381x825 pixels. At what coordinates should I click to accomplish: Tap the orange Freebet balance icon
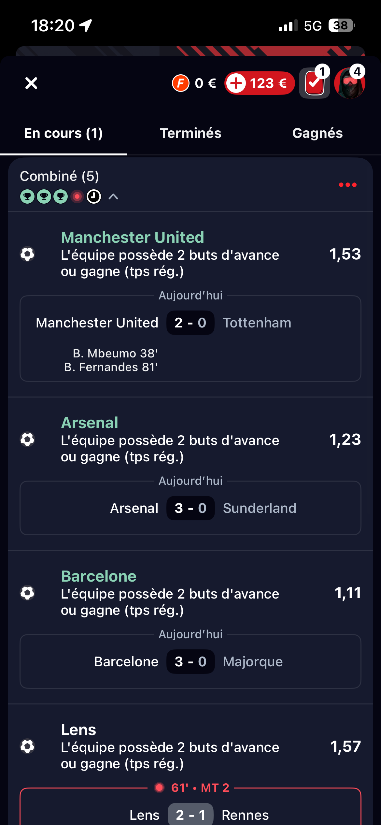(181, 83)
